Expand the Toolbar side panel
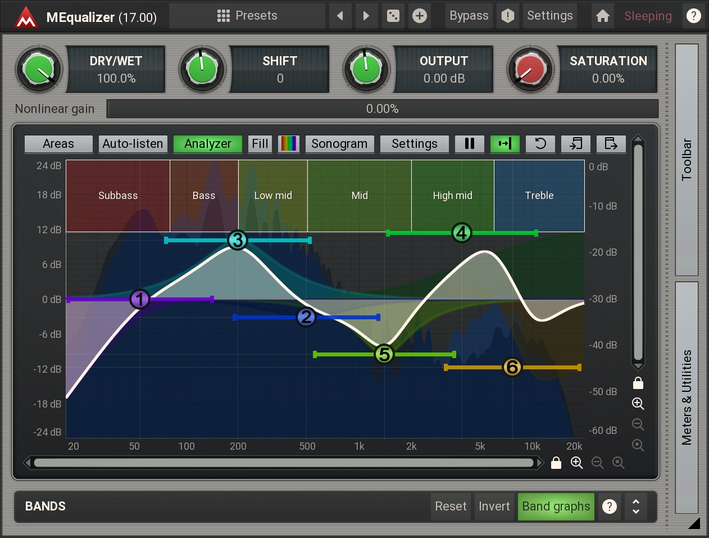Screen dimensions: 709x538 686,160
